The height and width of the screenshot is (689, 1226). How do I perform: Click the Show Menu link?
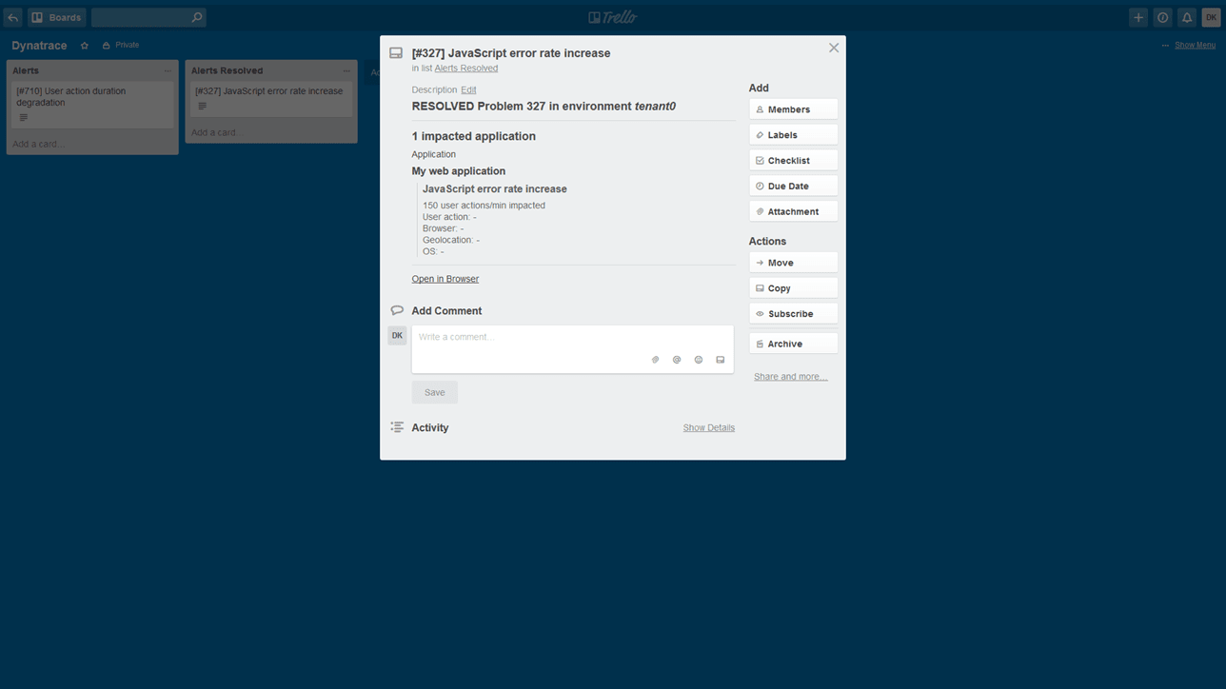pyautogui.click(x=1195, y=45)
